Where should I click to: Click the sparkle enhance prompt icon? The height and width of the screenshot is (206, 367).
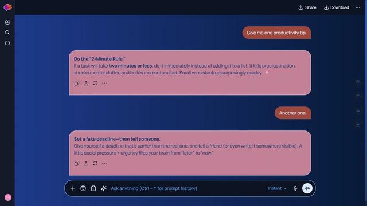[x=104, y=188]
